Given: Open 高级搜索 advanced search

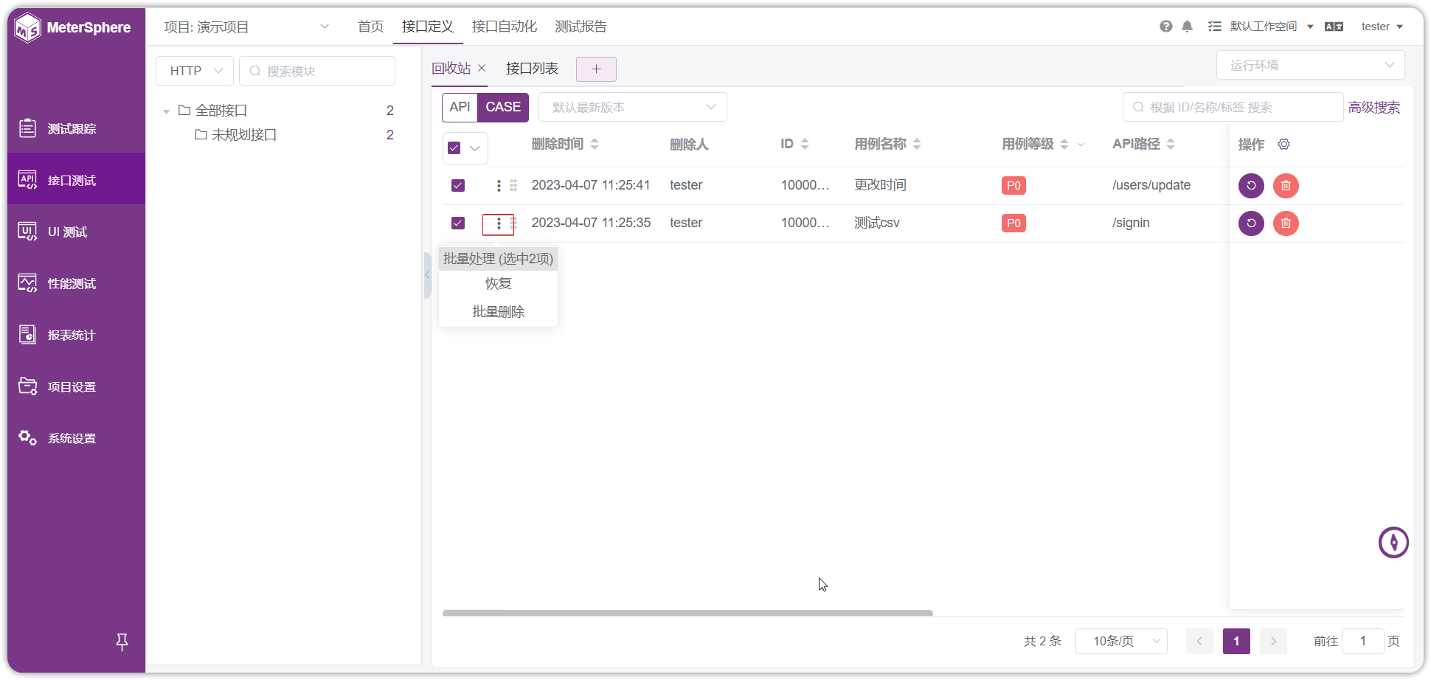Looking at the screenshot, I should tap(1374, 107).
